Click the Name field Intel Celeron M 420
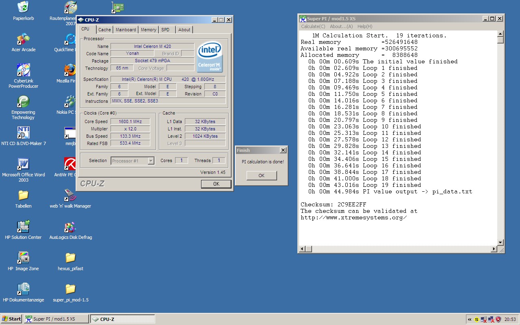The height and width of the screenshot is (325, 520). 152,46
